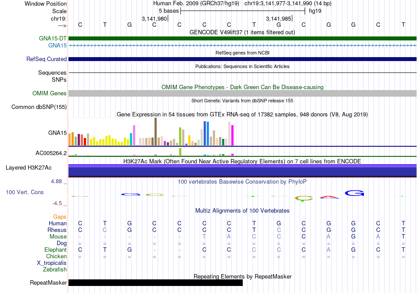
Task: Click the Common dbSNP(155) label
Action: tap(39, 107)
